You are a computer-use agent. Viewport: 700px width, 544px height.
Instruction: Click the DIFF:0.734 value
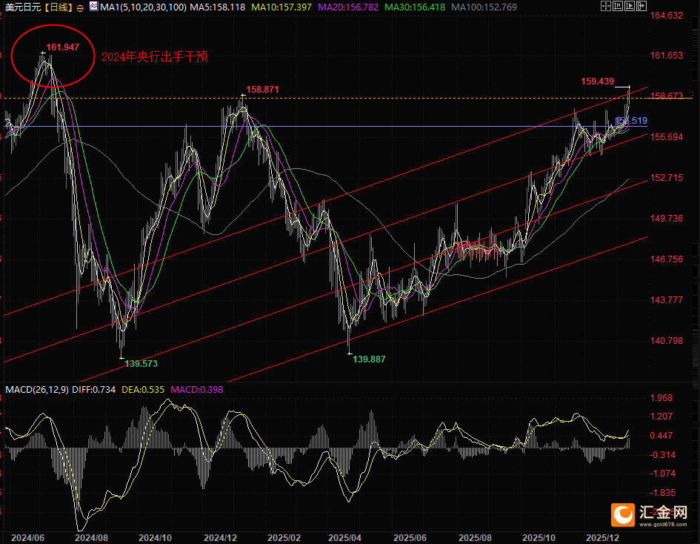[x=94, y=389]
